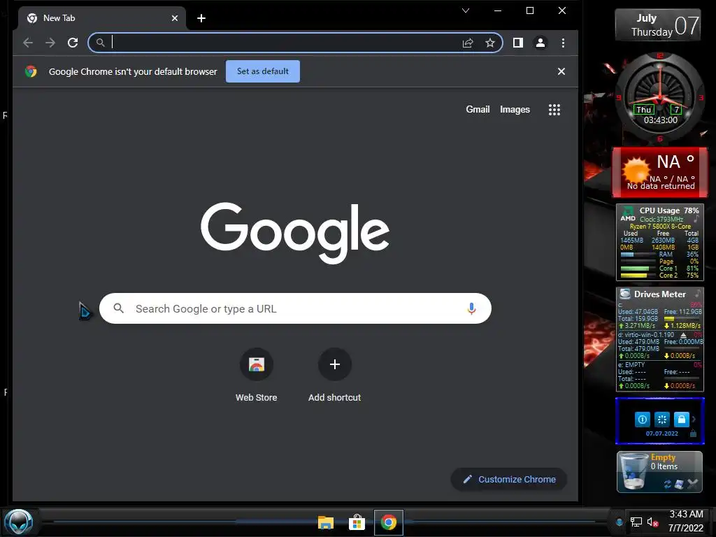The image size is (716, 537).
Task: Click the Google search box
Action: tap(295, 308)
